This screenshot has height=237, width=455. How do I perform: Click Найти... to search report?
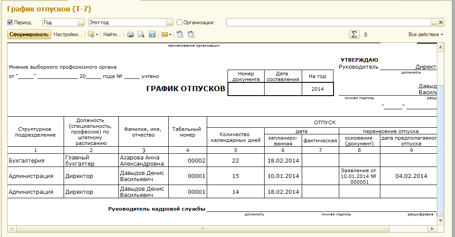(112, 34)
